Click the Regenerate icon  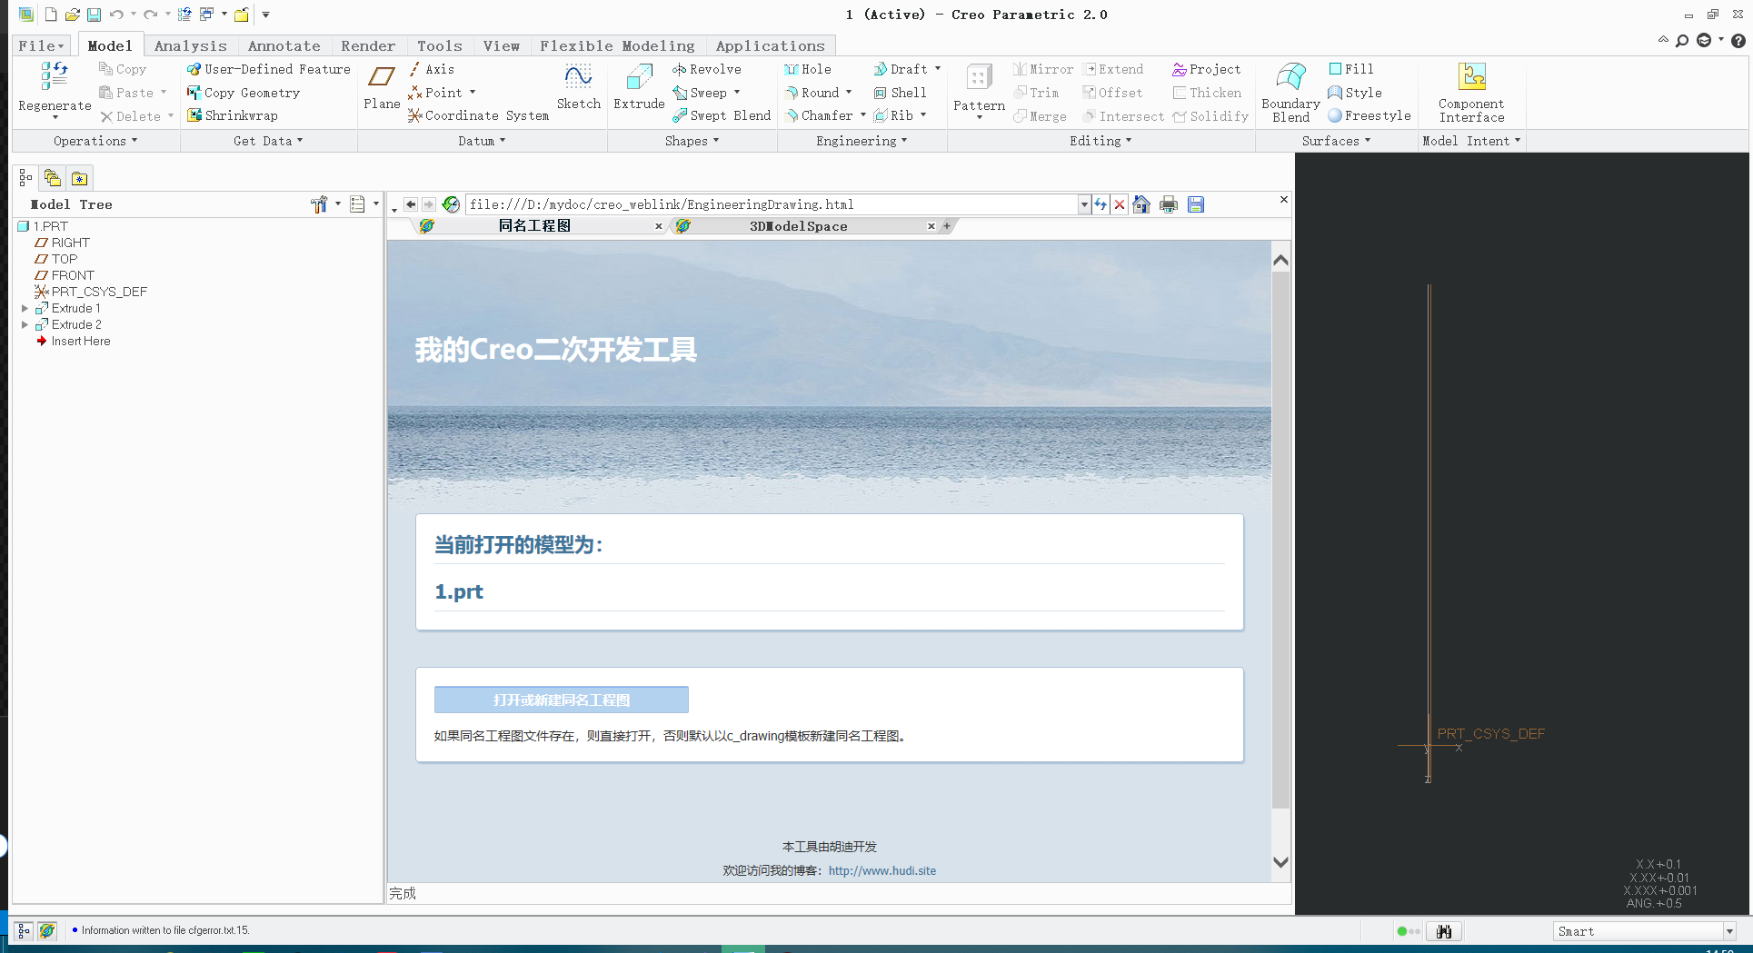55,77
